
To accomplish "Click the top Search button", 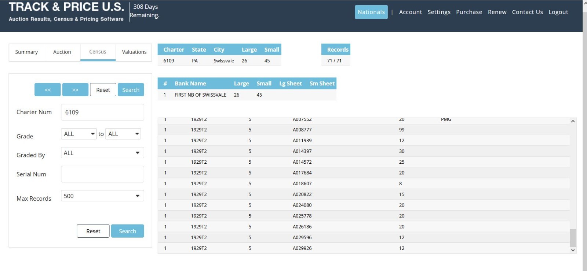I will pos(131,90).
